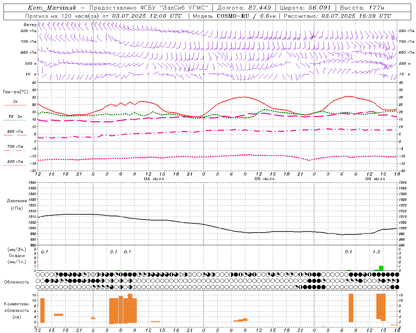Click the '500 гПа' temperature legend entry

pyautogui.click(x=15, y=162)
